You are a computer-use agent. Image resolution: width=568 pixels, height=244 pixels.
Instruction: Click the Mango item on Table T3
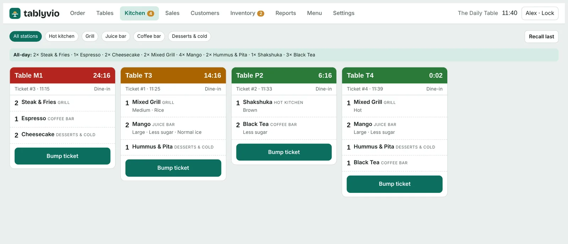coord(173,128)
